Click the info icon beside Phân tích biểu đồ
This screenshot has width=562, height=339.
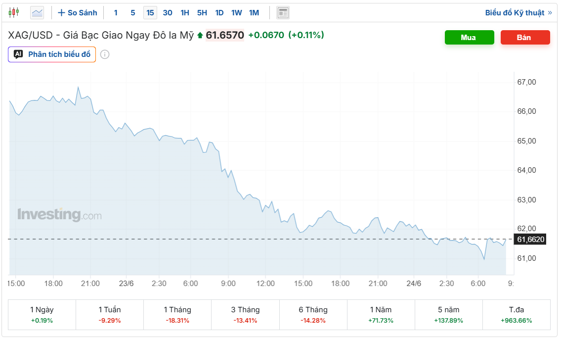tap(105, 54)
